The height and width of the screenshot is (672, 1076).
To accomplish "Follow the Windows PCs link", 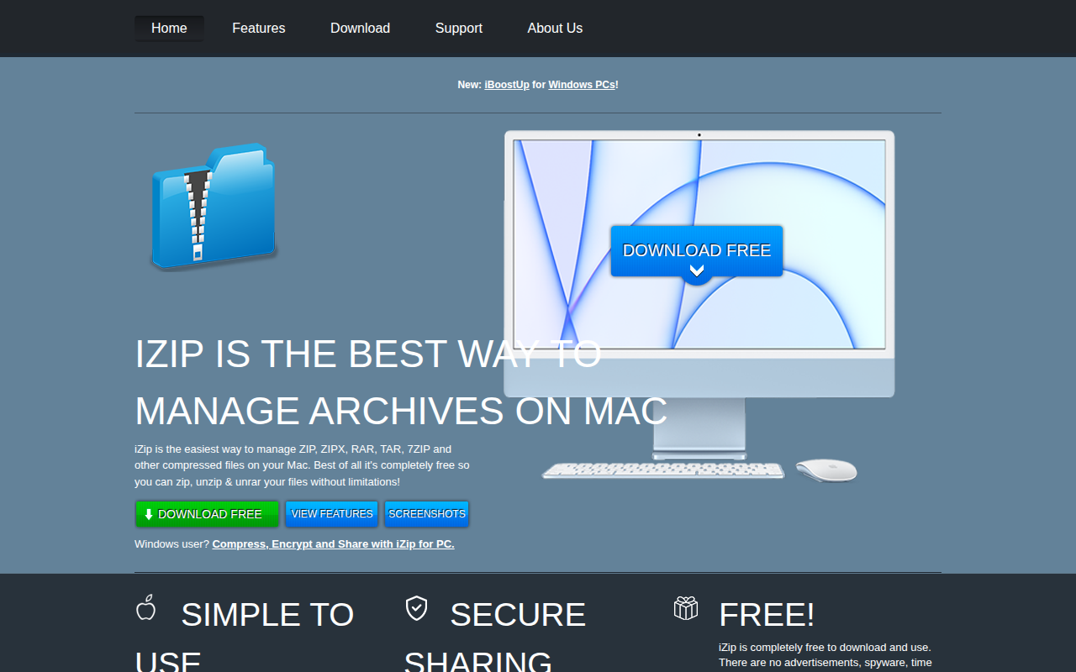I will (x=582, y=85).
